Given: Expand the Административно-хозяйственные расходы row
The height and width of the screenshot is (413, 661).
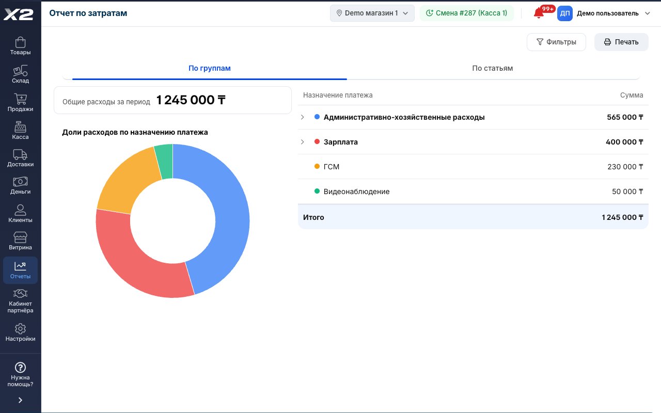Looking at the screenshot, I should [303, 117].
